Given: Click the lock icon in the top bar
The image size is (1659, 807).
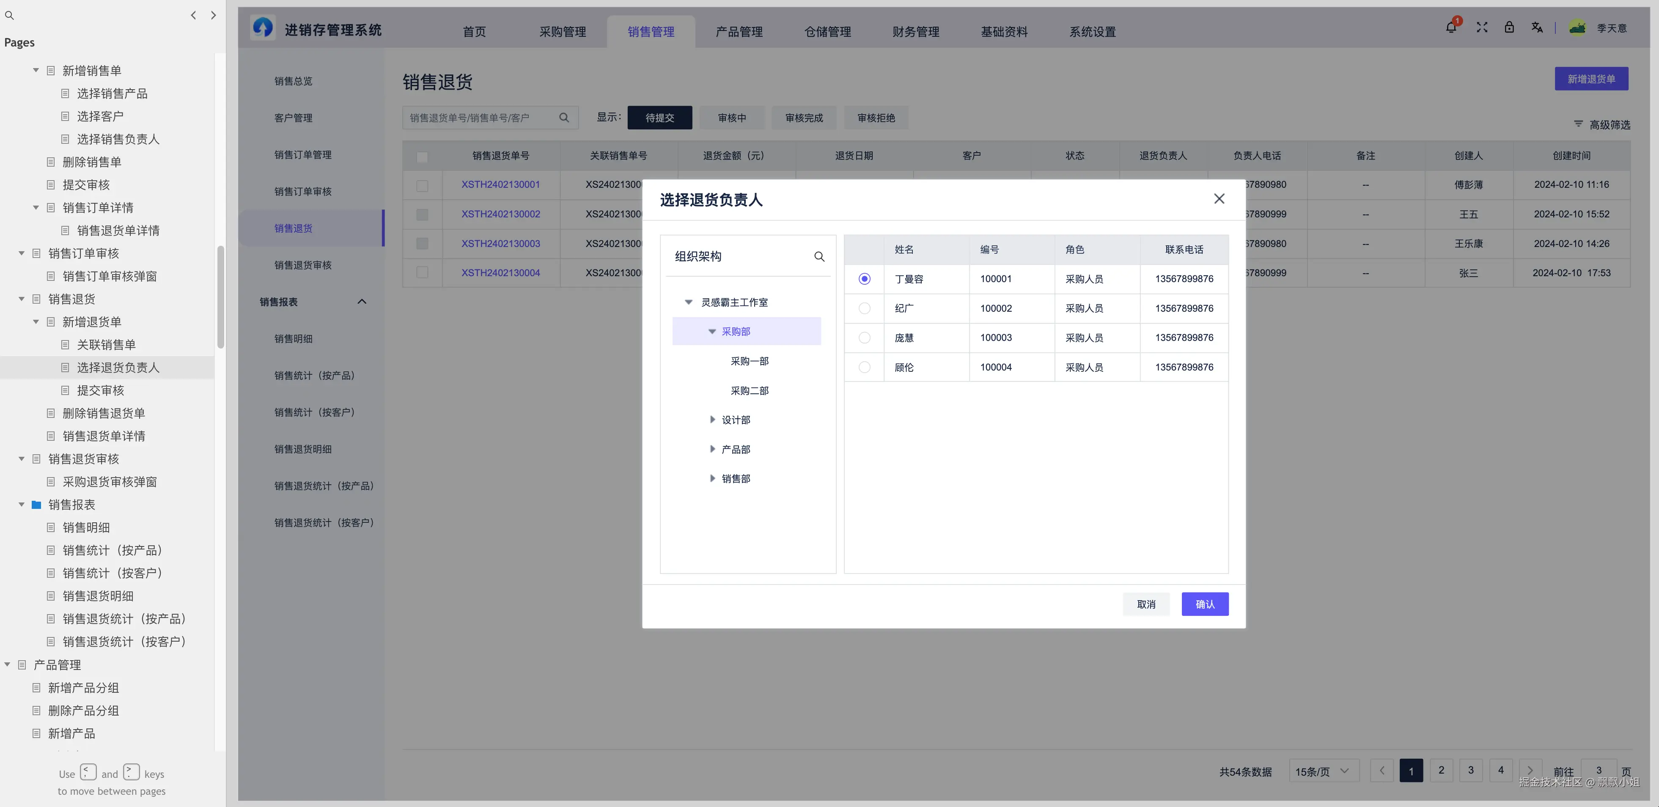Looking at the screenshot, I should click(1509, 27).
